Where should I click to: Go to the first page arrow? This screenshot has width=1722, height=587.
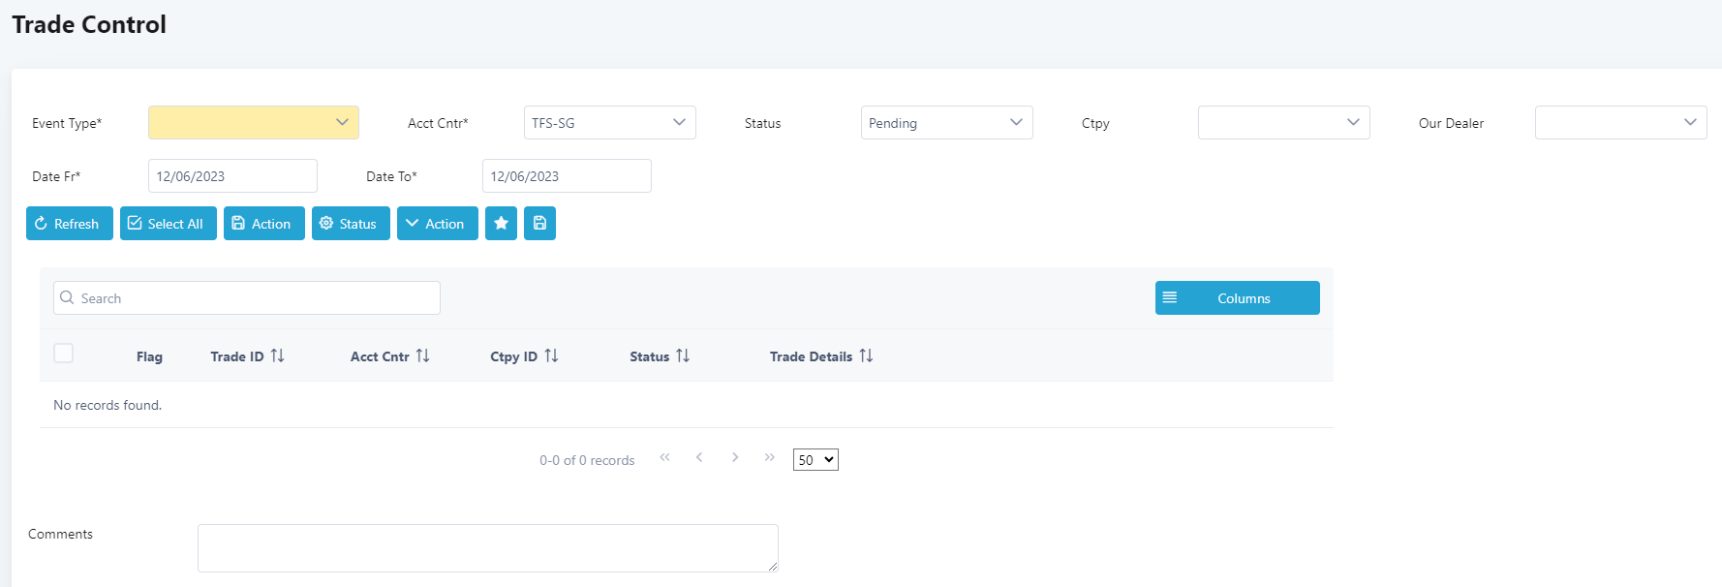pos(664,457)
